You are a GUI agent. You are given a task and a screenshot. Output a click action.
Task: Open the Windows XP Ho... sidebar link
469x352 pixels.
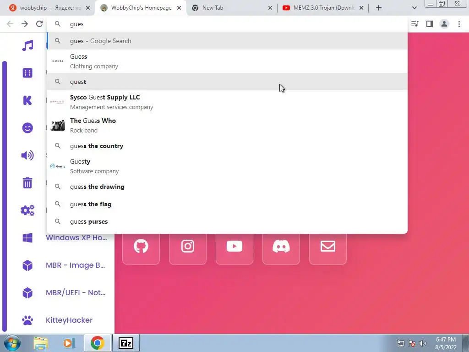76,238
